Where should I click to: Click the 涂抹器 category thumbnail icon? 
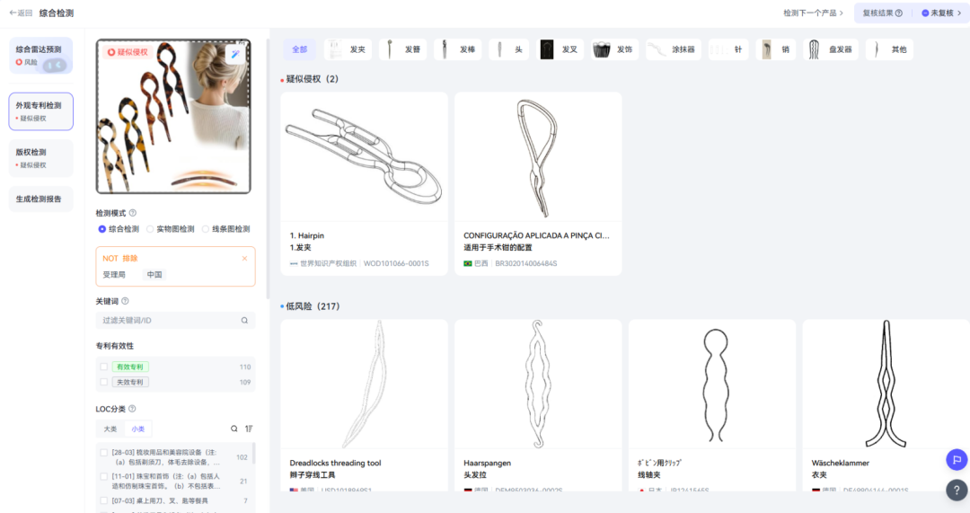(x=657, y=49)
